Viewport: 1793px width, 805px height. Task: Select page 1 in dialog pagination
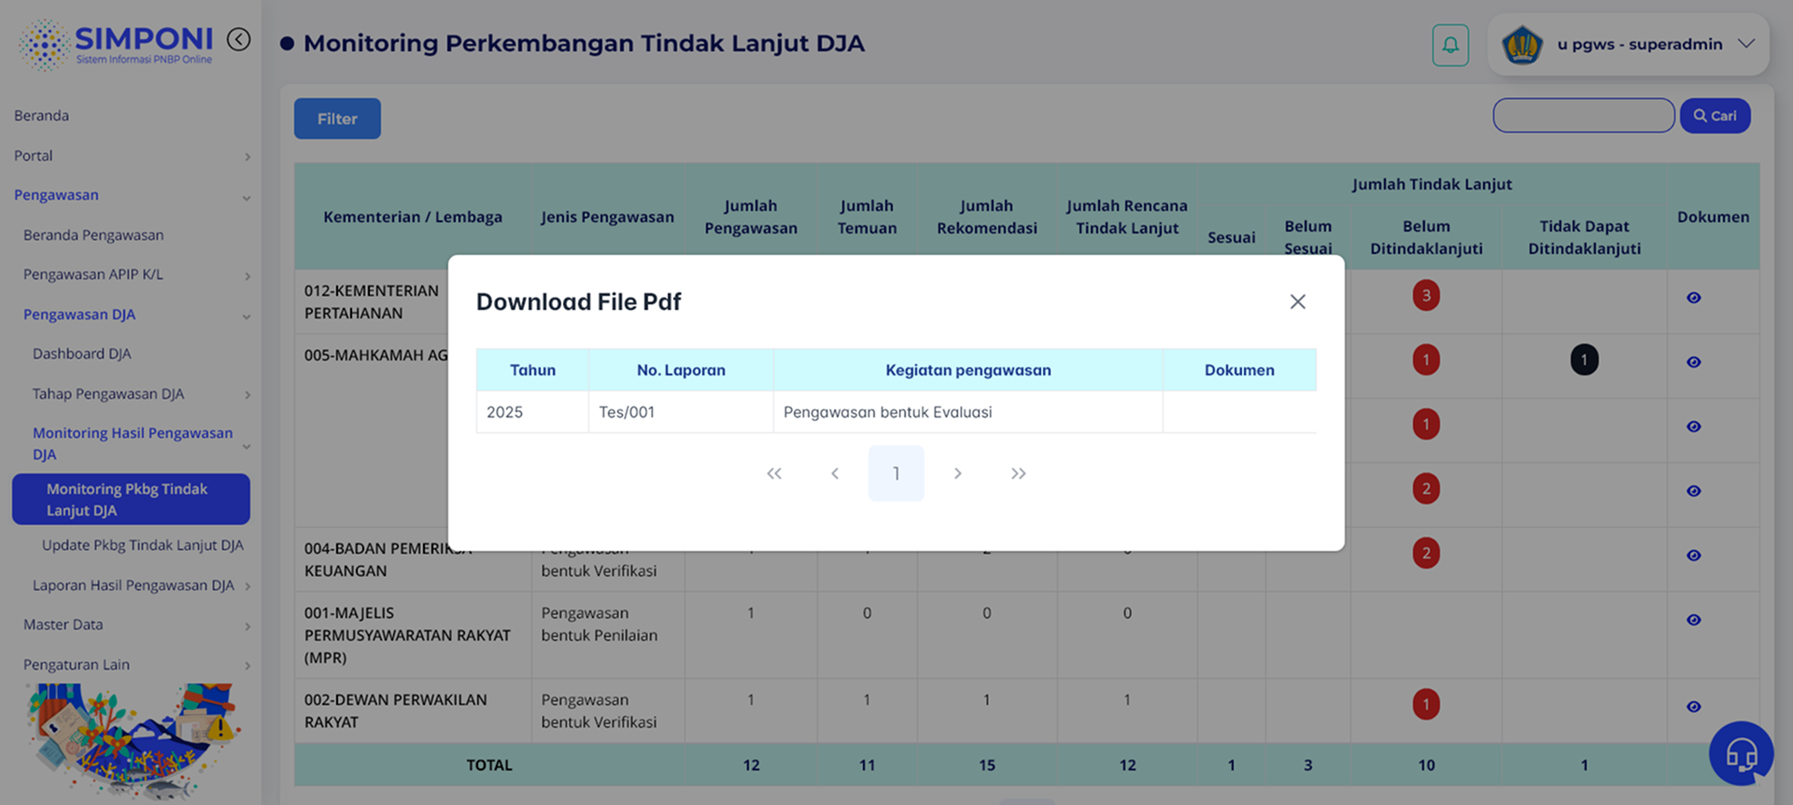pyautogui.click(x=896, y=473)
